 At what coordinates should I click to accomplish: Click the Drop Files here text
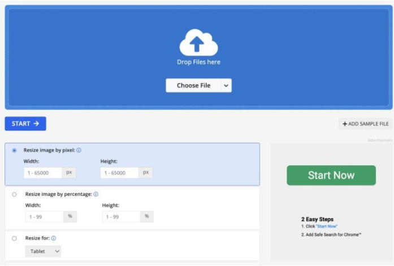(x=198, y=62)
